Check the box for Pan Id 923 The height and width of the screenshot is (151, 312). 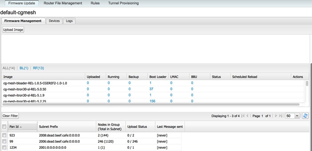tap(4, 135)
